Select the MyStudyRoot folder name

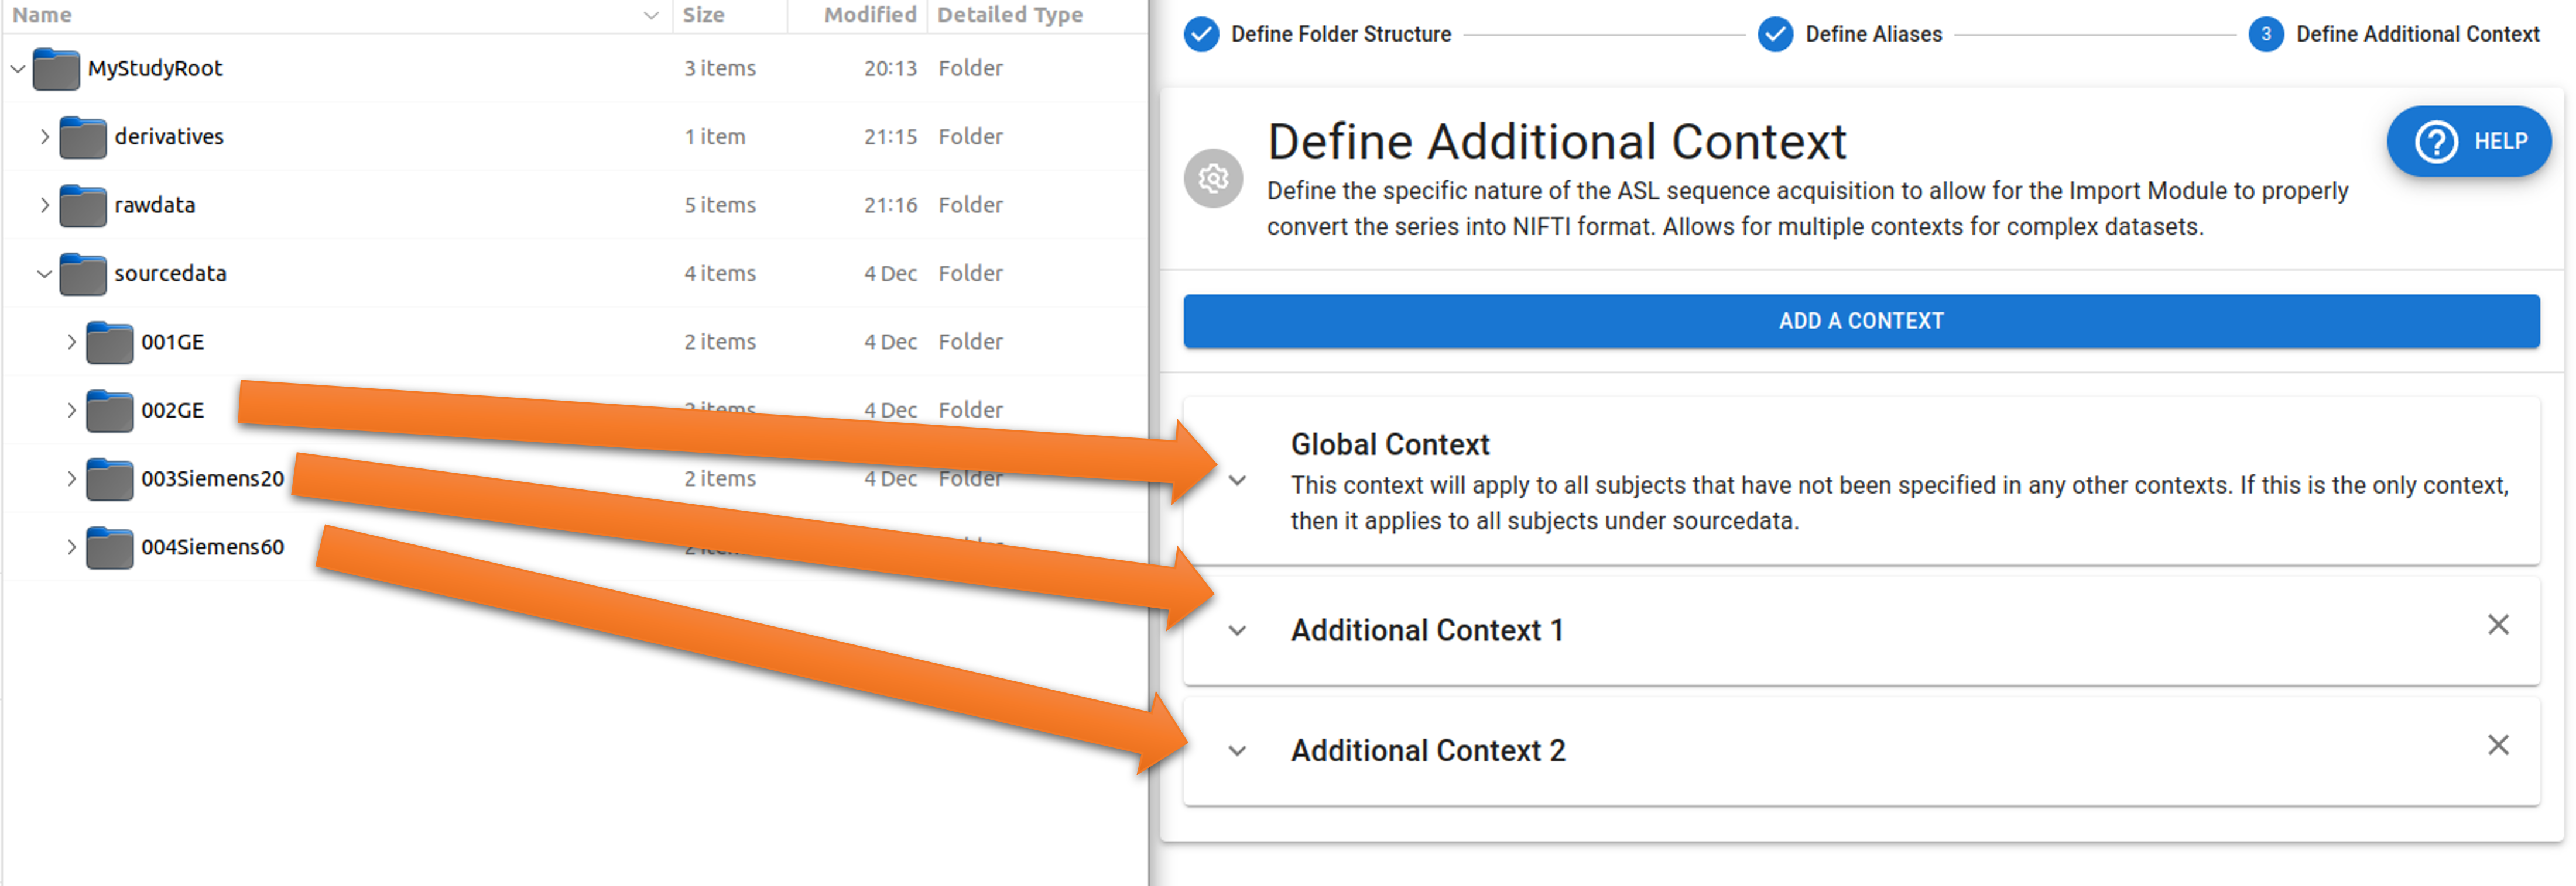point(155,69)
